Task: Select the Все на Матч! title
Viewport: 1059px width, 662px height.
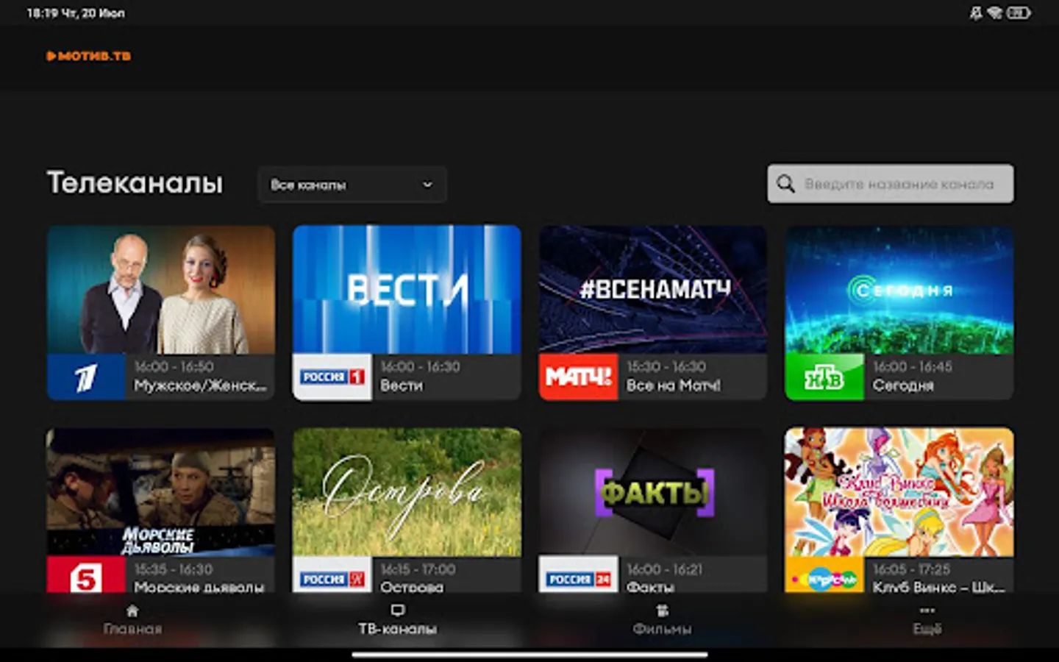Action: [x=674, y=385]
